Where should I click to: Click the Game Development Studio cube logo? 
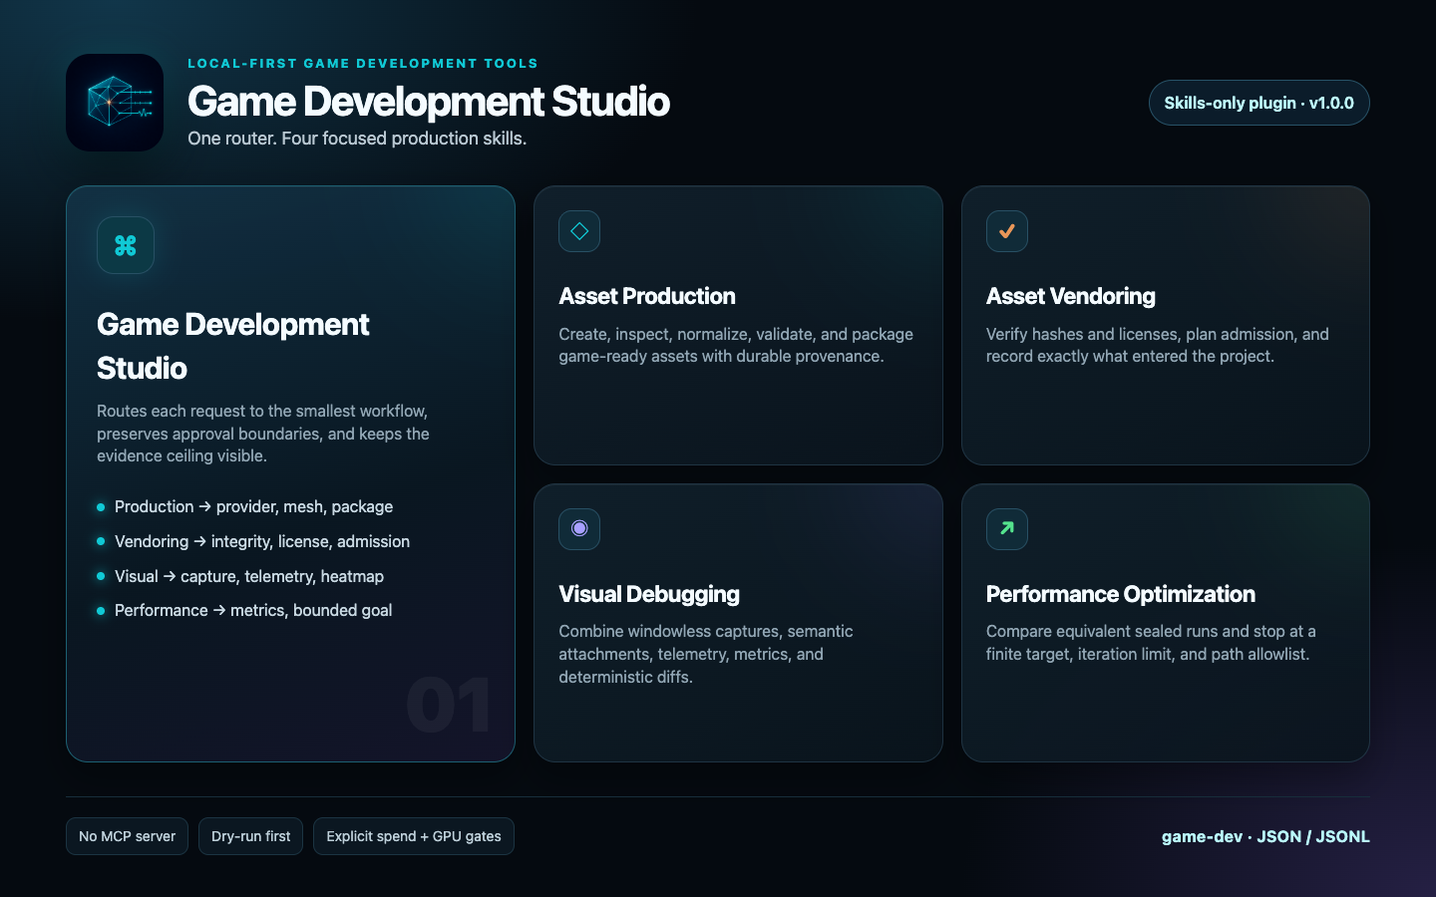coord(115,103)
